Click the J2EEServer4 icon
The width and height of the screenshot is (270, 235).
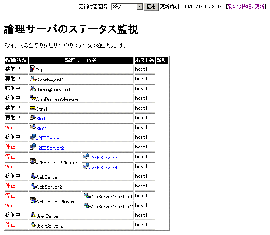pyautogui.click(x=86, y=166)
